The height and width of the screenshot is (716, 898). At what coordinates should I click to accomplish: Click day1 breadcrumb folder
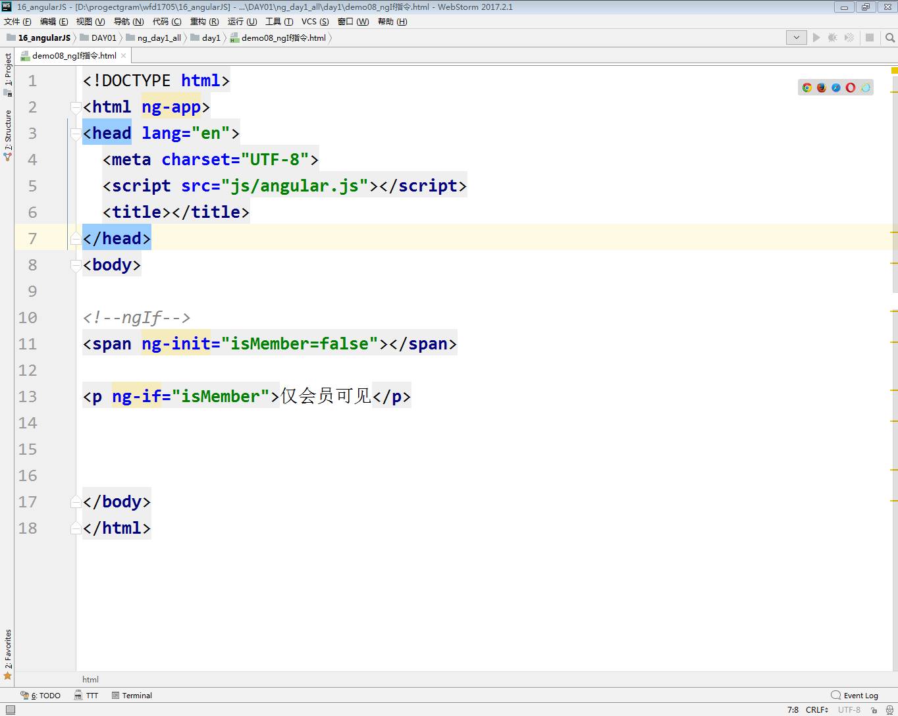click(205, 38)
